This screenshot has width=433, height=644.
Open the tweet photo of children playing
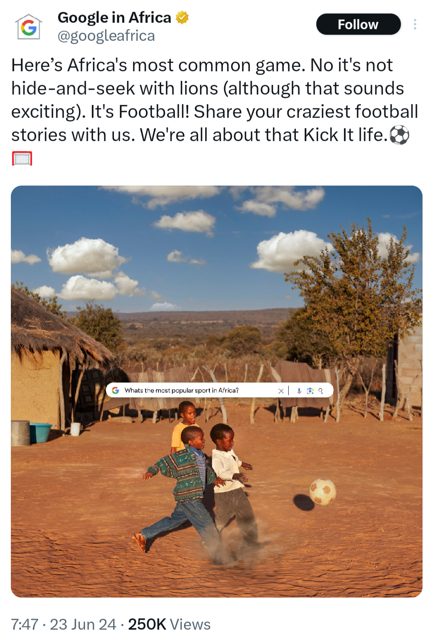pos(216,391)
